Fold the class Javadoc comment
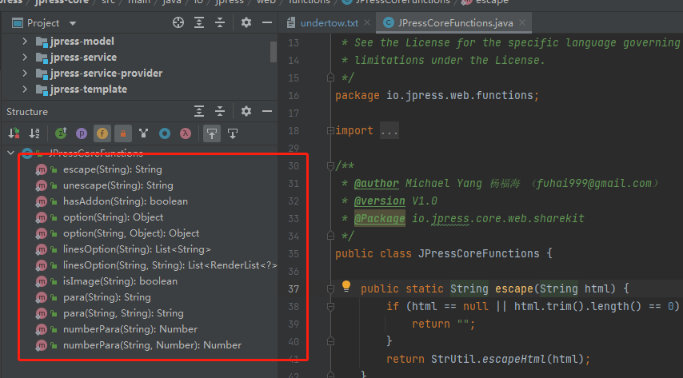683x378 pixels. tap(330, 166)
